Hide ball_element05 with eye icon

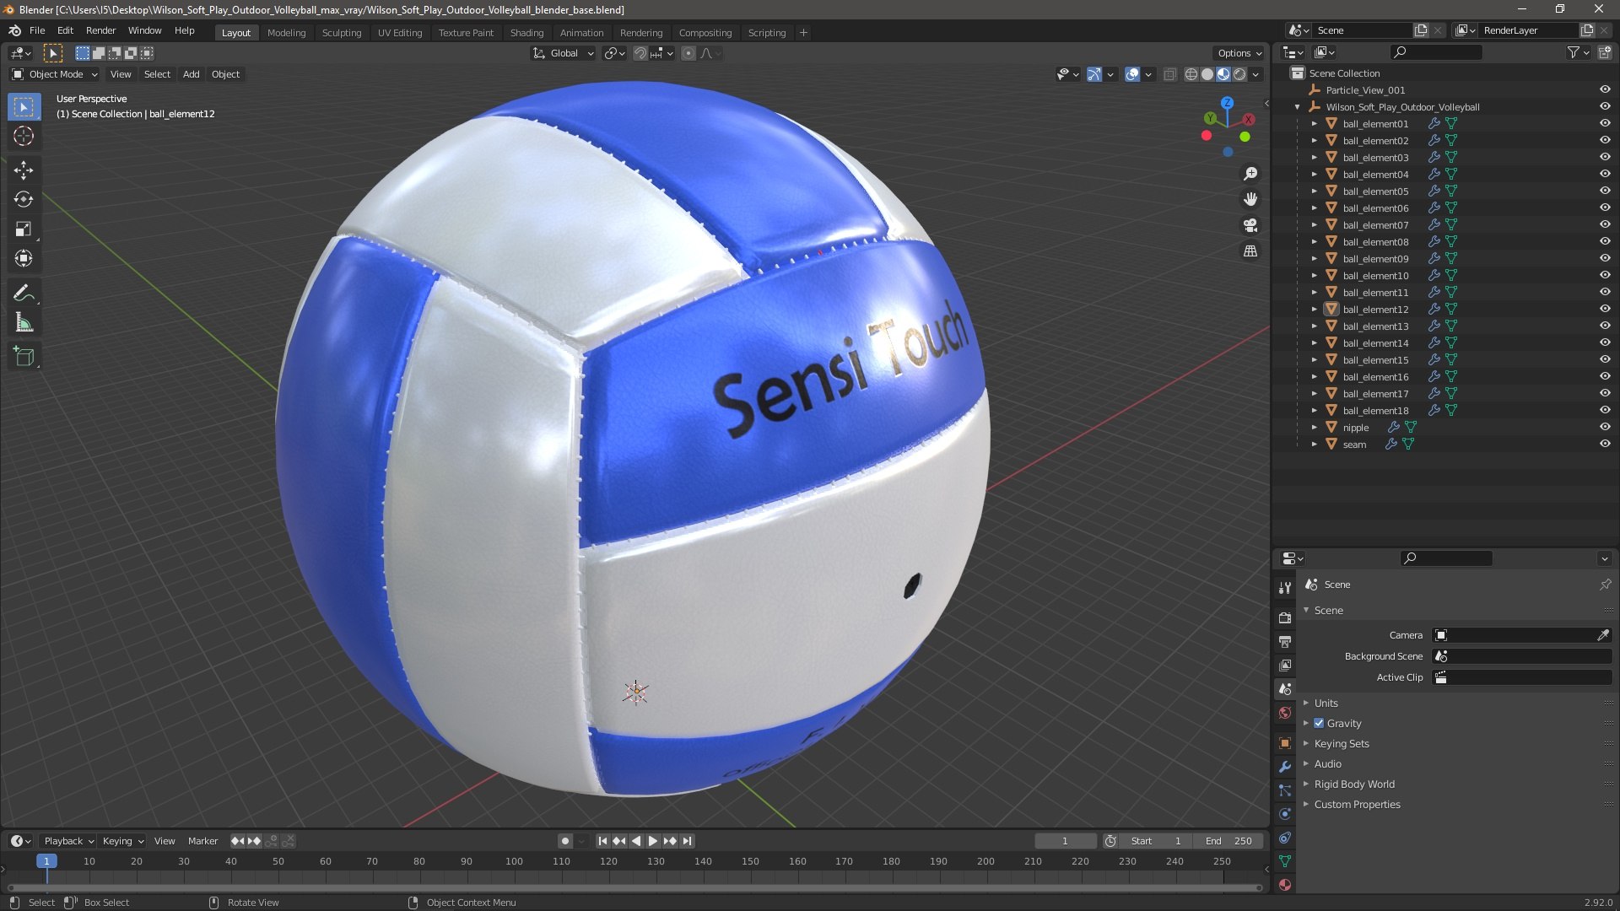1605,191
